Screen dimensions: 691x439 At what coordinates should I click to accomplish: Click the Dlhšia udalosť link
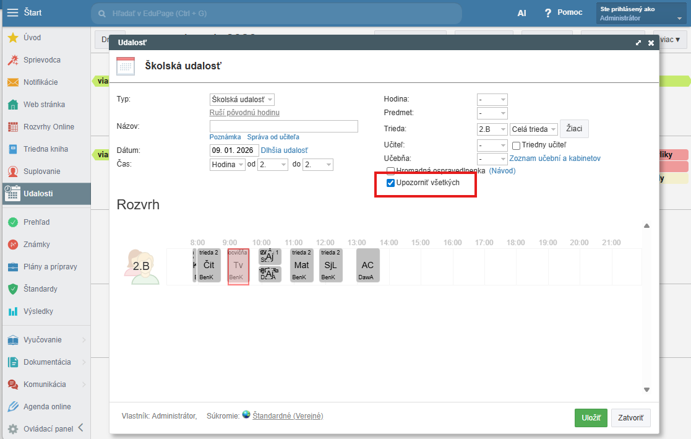coord(284,150)
